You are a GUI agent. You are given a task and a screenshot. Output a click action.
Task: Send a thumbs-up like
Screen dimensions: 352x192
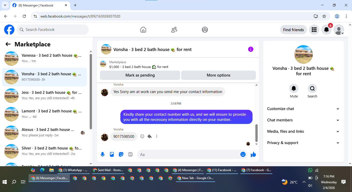coord(253,154)
